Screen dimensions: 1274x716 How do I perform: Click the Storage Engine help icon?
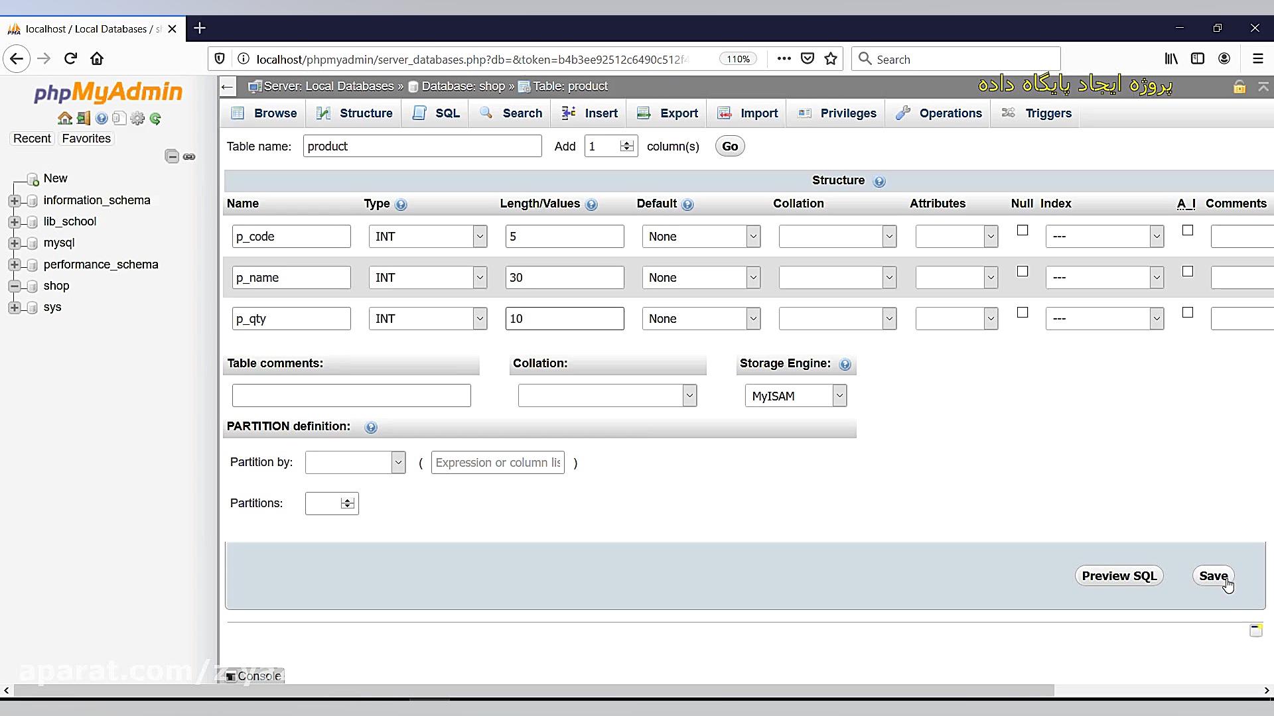tap(845, 365)
